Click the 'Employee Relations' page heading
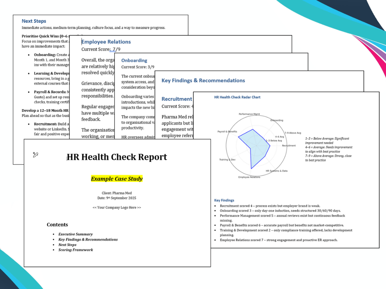Image resolution: width=386 pixels, height=289 pixels. click(x=106, y=42)
